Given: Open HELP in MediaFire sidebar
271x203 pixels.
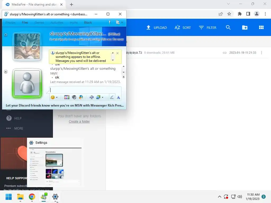Looking at the screenshot, I should (x=14, y=118).
